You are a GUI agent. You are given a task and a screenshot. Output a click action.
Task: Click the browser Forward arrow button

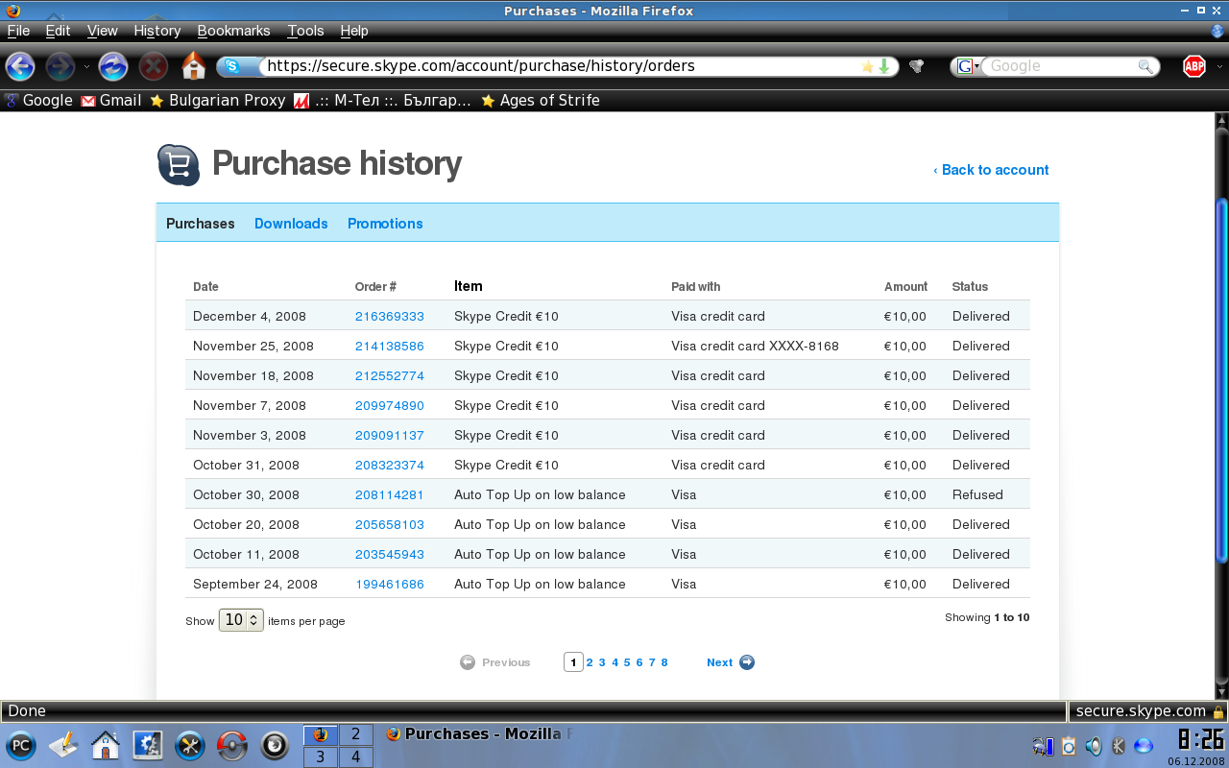pos(60,66)
